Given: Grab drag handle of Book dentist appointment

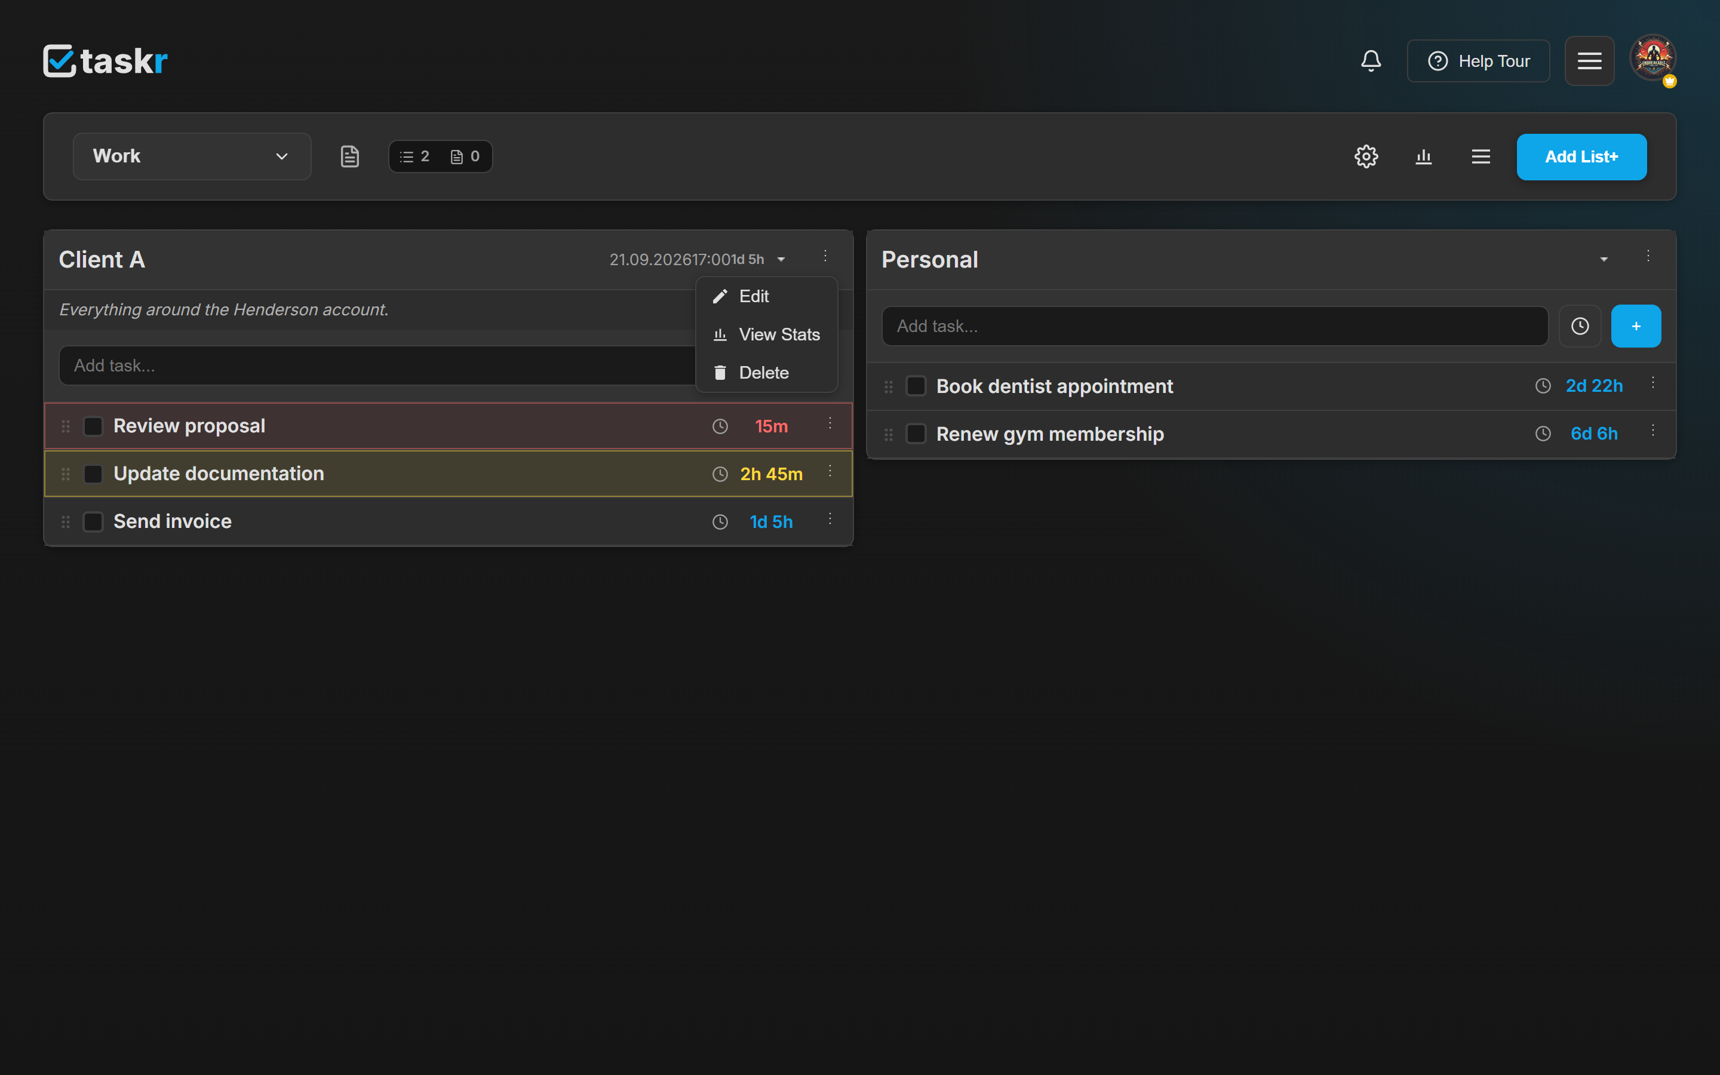Looking at the screenshot, I should click(889, 387).
